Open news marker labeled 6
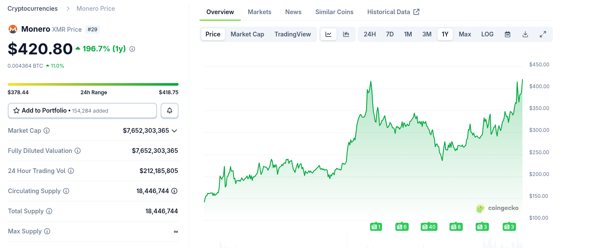 [402, 227]
